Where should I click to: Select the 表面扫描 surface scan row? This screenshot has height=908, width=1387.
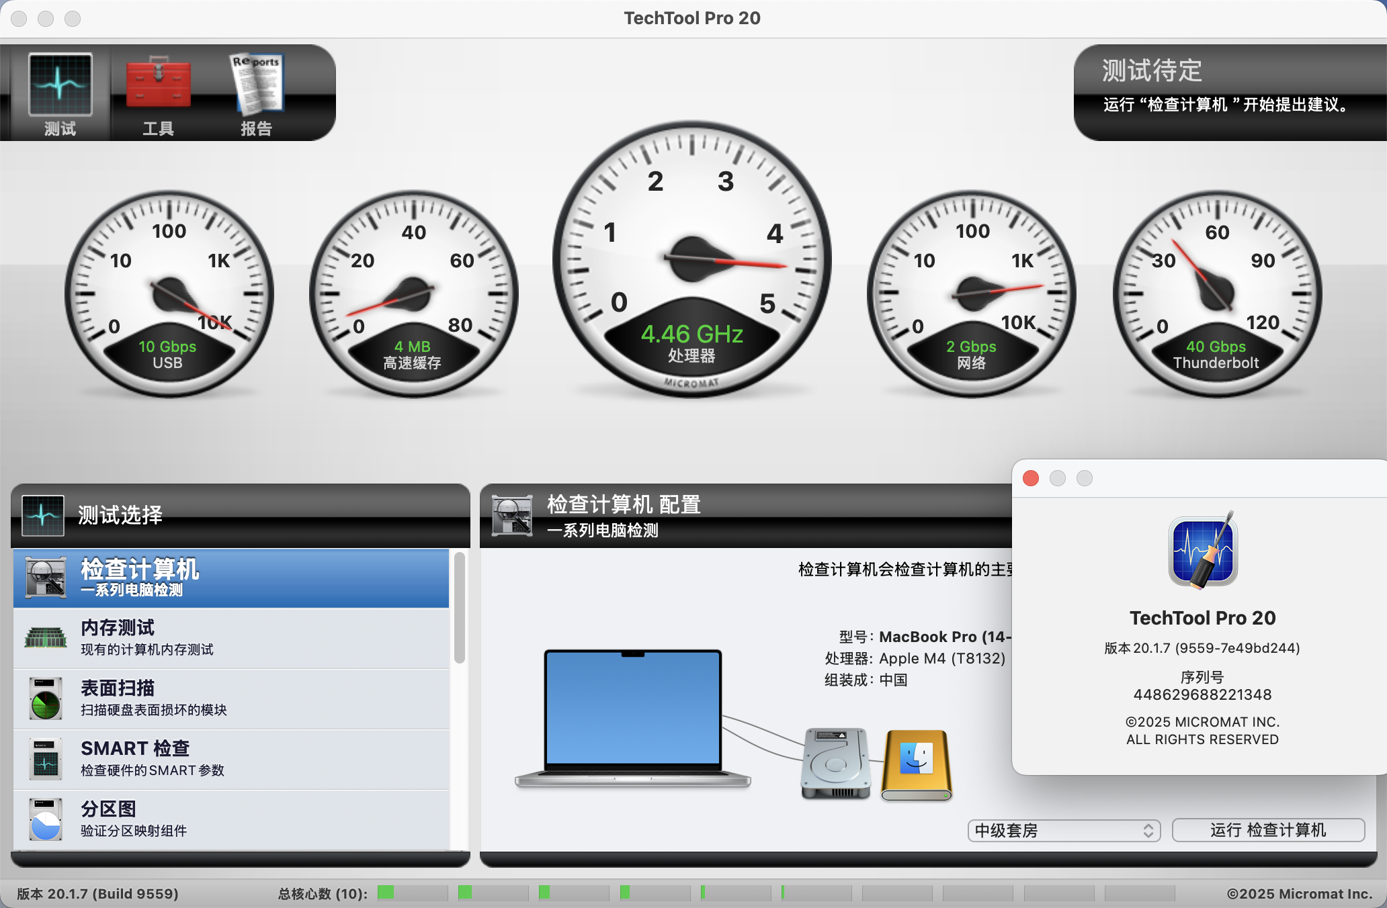coord(231,698)
